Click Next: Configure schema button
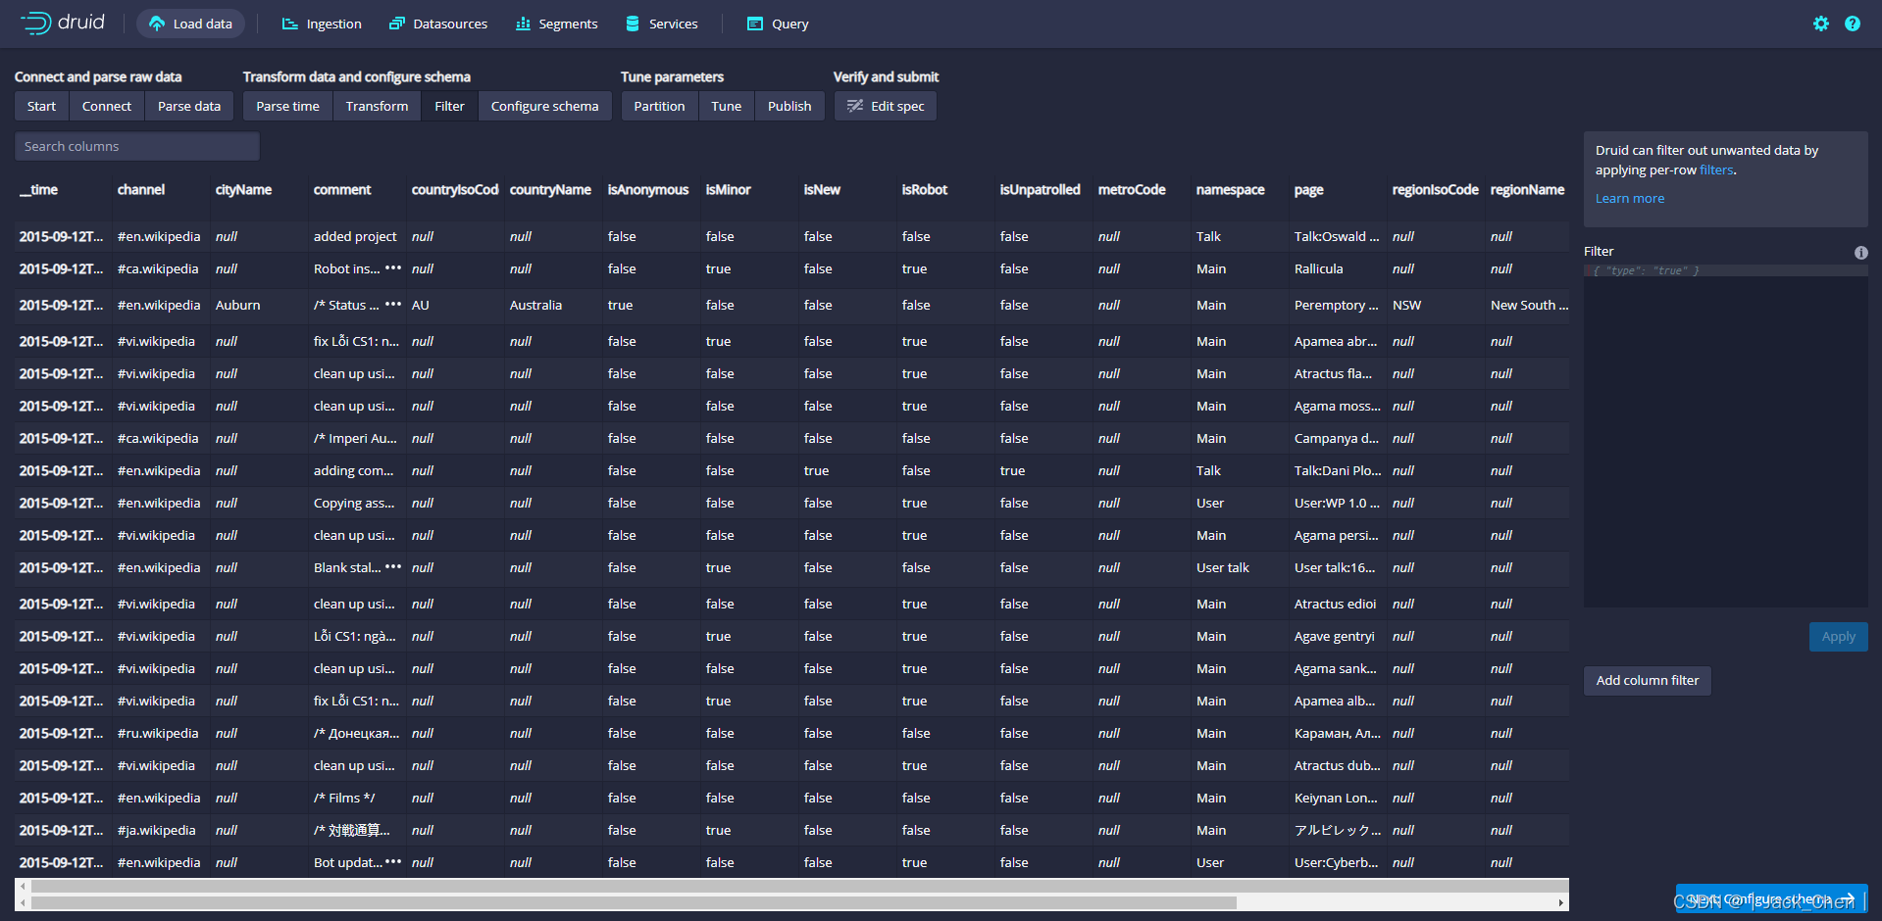This screenshot has height=921, width=1882. pos(1771,898)
